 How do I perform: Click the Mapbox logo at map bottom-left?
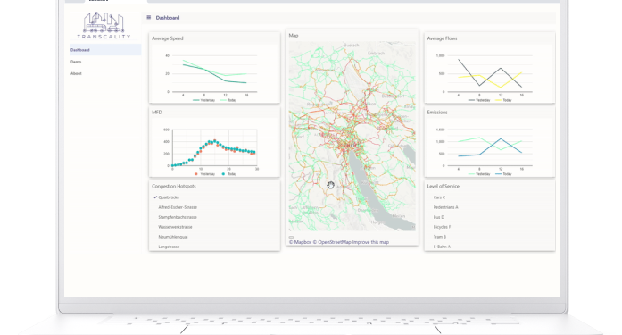point(291,237)
